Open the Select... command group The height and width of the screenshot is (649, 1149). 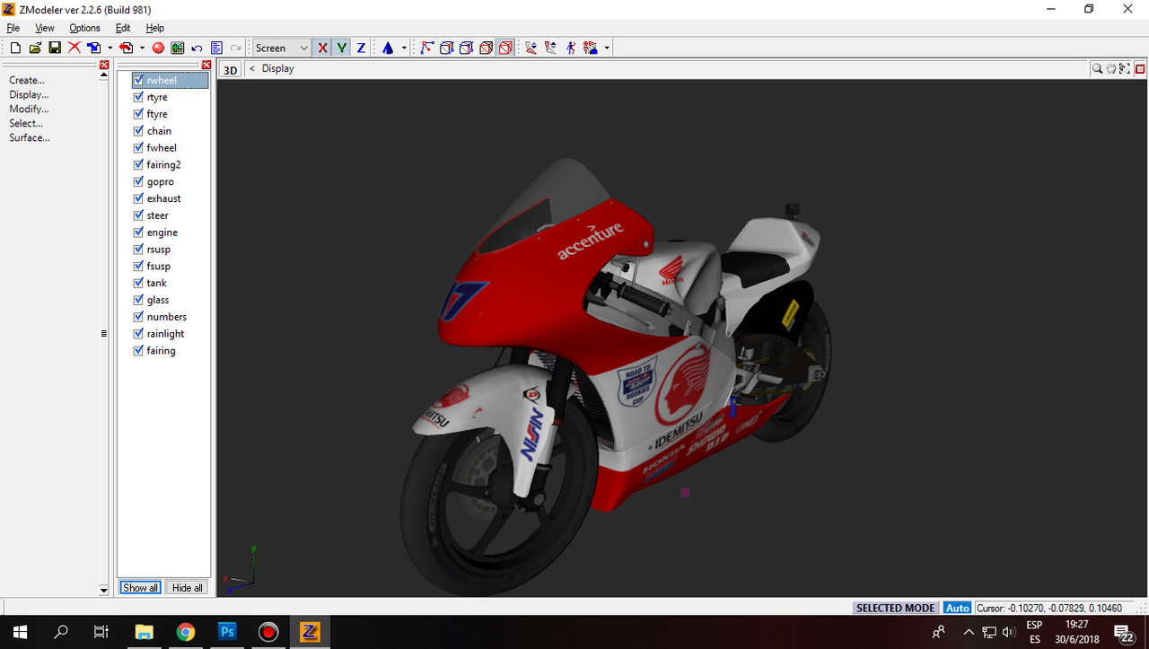pyautogui.click(x=26, y=123)
